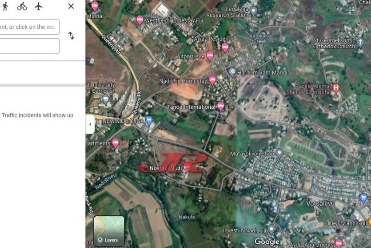This screenshot has height=248, width=371.
Task: Click Pacific Animal Shelter & Hospital marker
Action: pos(336,88)
